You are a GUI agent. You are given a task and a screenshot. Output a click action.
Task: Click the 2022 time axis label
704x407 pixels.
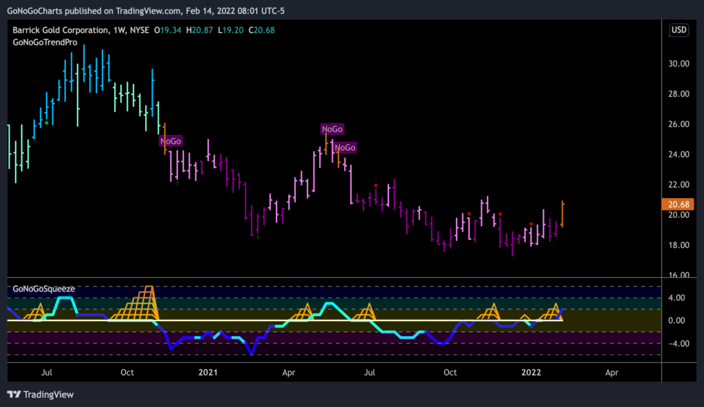click(531, 373)
